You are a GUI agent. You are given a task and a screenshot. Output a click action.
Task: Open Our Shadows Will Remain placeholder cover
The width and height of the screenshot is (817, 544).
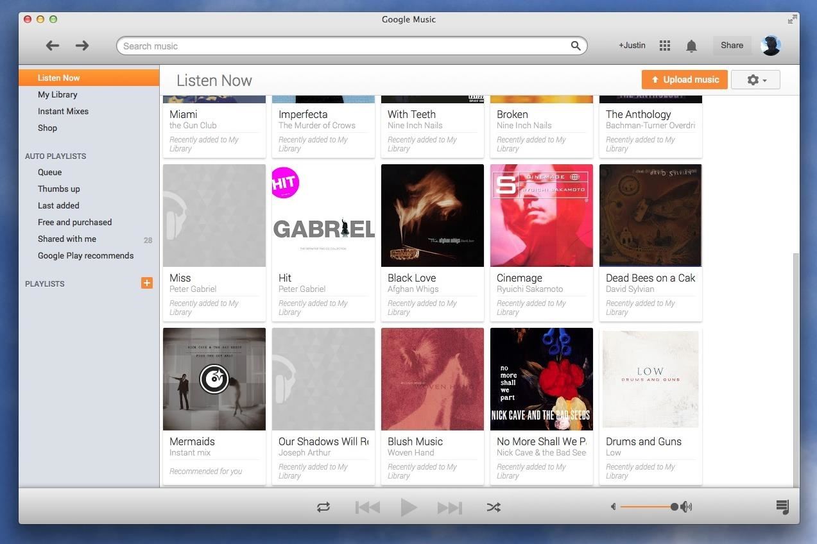323,379
